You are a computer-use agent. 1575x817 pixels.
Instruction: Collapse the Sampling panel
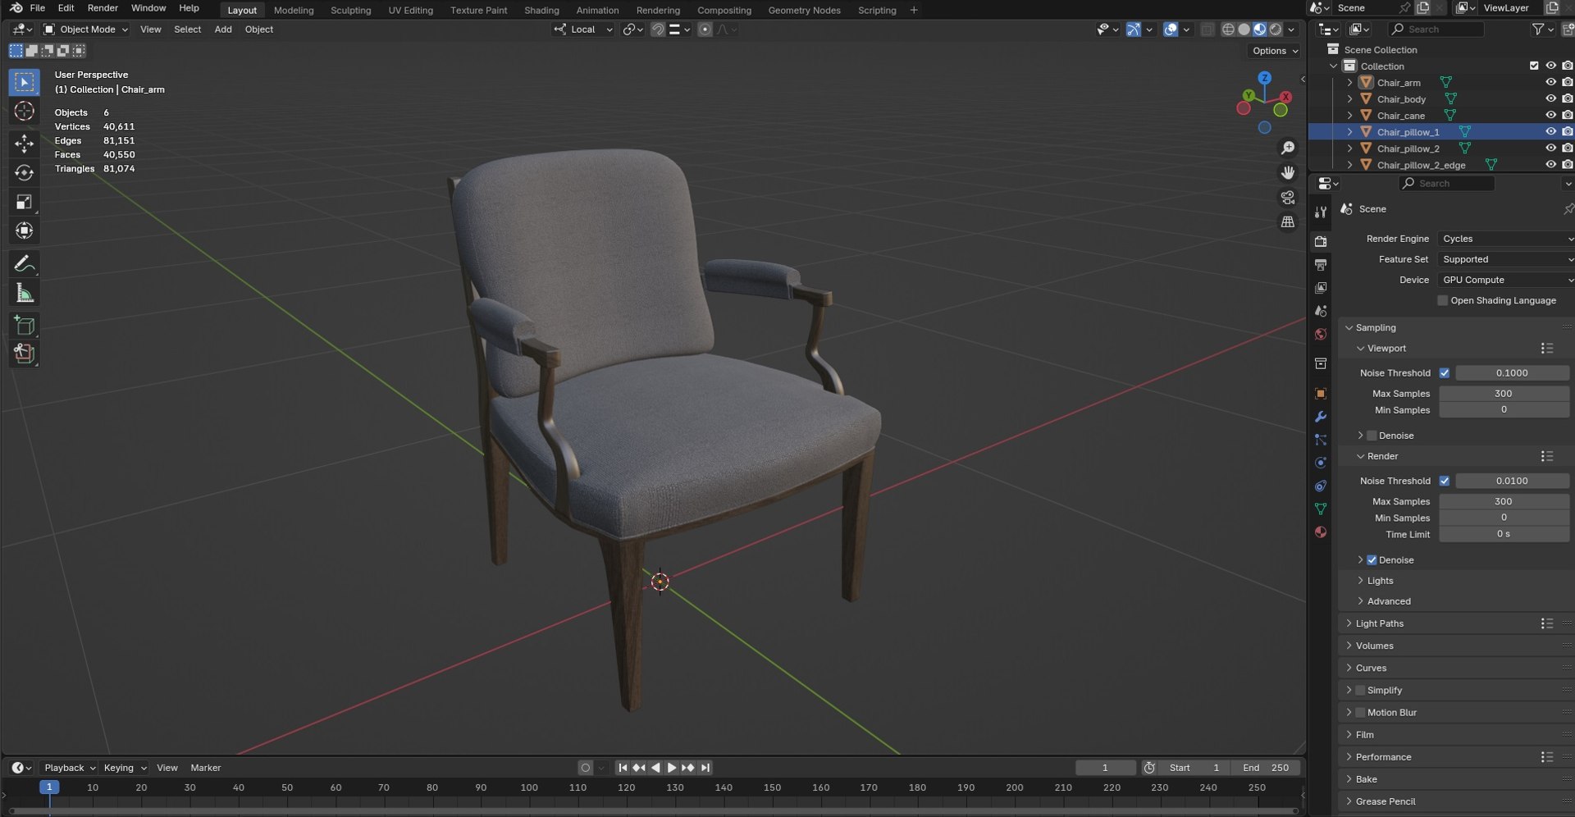1375,328
